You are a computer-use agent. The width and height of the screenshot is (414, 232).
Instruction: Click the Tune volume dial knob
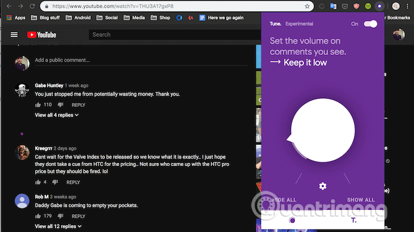click(323, 130)
